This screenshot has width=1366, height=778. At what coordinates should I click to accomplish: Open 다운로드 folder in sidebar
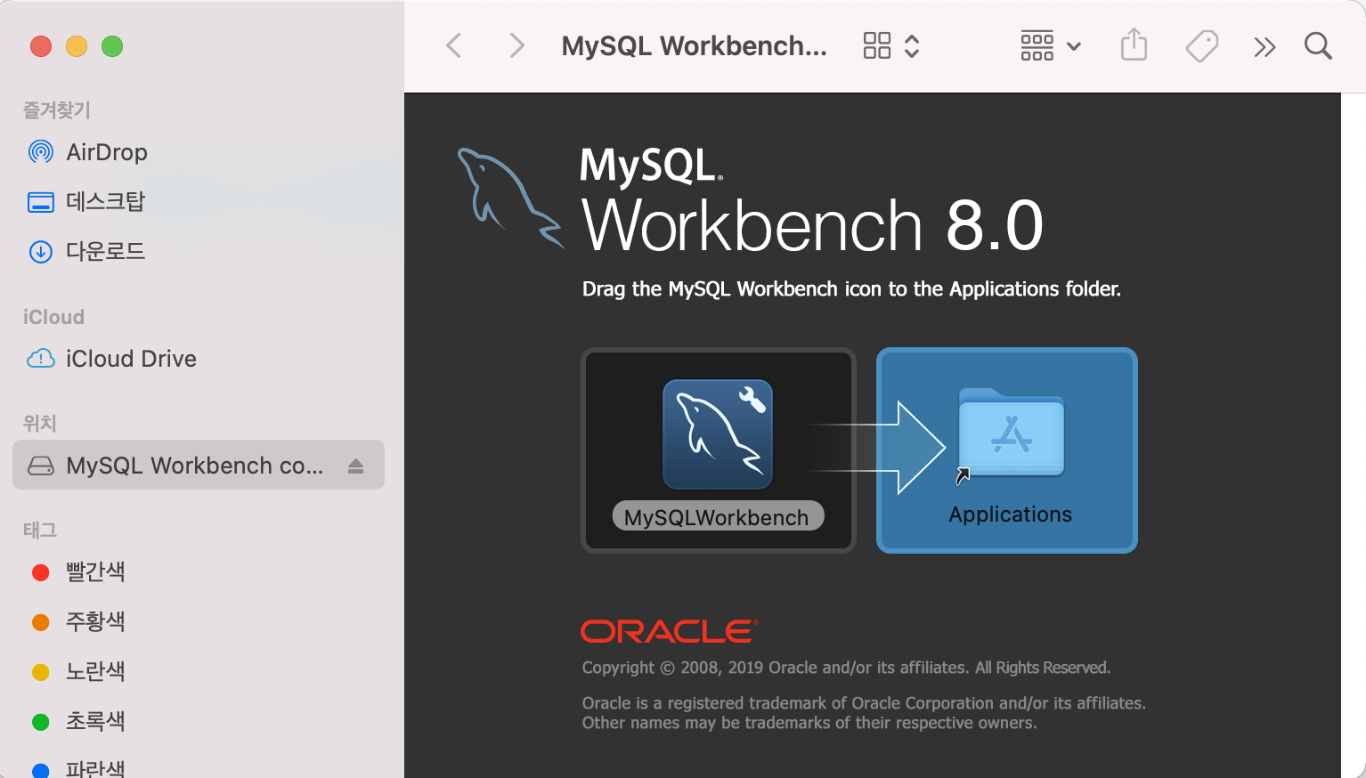[x=199, y=252]
